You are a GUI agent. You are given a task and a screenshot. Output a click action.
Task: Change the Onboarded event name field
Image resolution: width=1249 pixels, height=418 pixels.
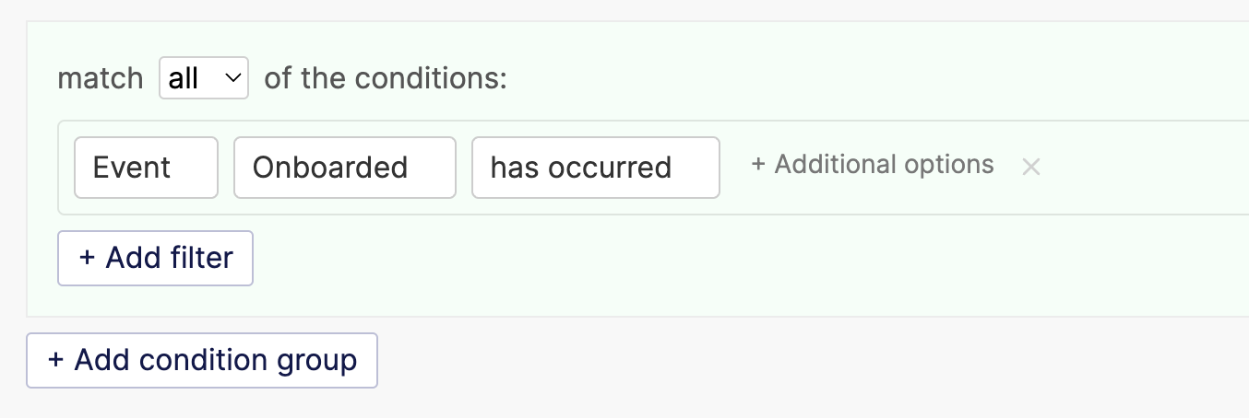(x=345, y=168)
